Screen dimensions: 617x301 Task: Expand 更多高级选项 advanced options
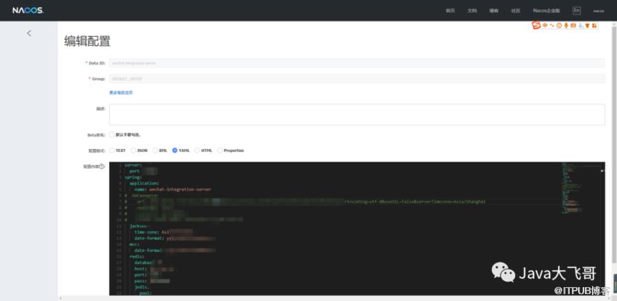121,92
